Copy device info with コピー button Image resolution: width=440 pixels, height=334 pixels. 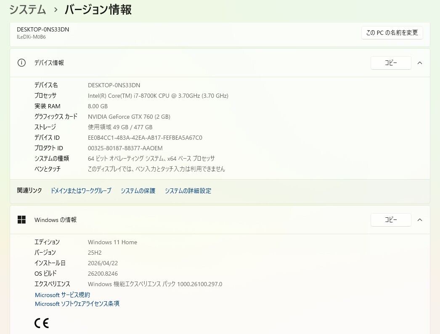(x=391, y=63)
